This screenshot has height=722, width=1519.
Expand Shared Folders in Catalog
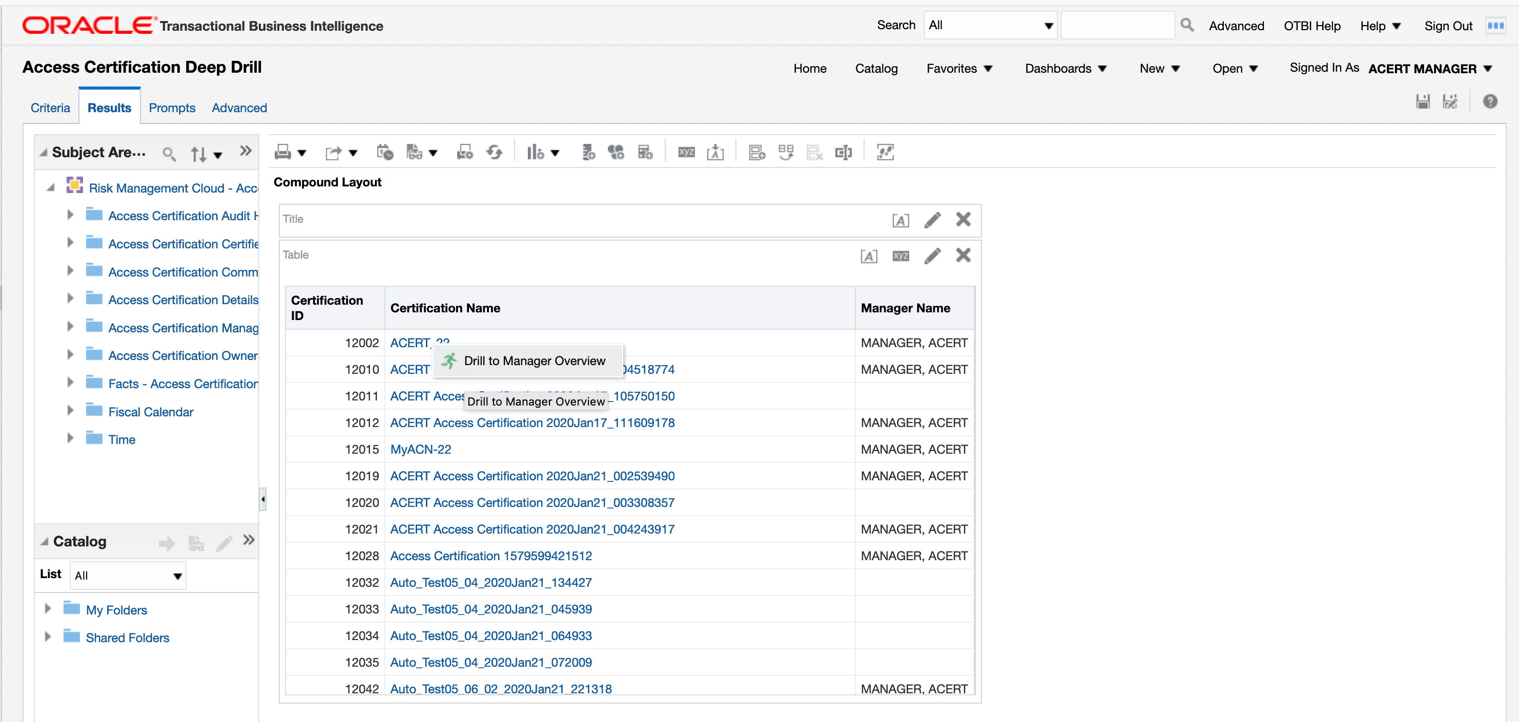(48, 636)
